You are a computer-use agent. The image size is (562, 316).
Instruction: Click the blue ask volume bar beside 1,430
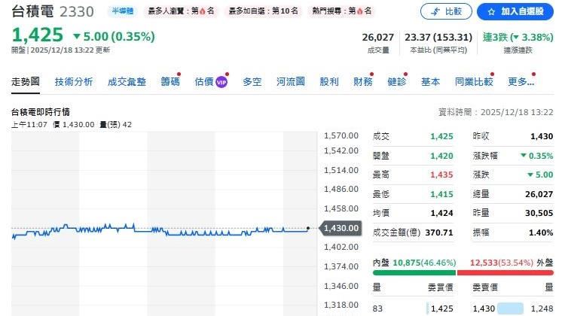510,308
